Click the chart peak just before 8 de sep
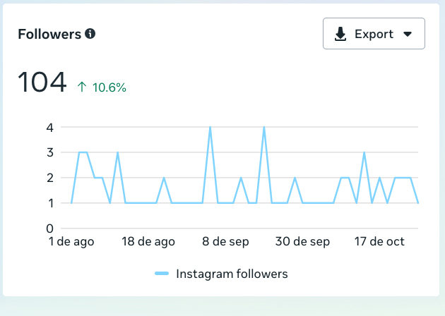This screenshot has height=316, width=445. click(210, 128)
